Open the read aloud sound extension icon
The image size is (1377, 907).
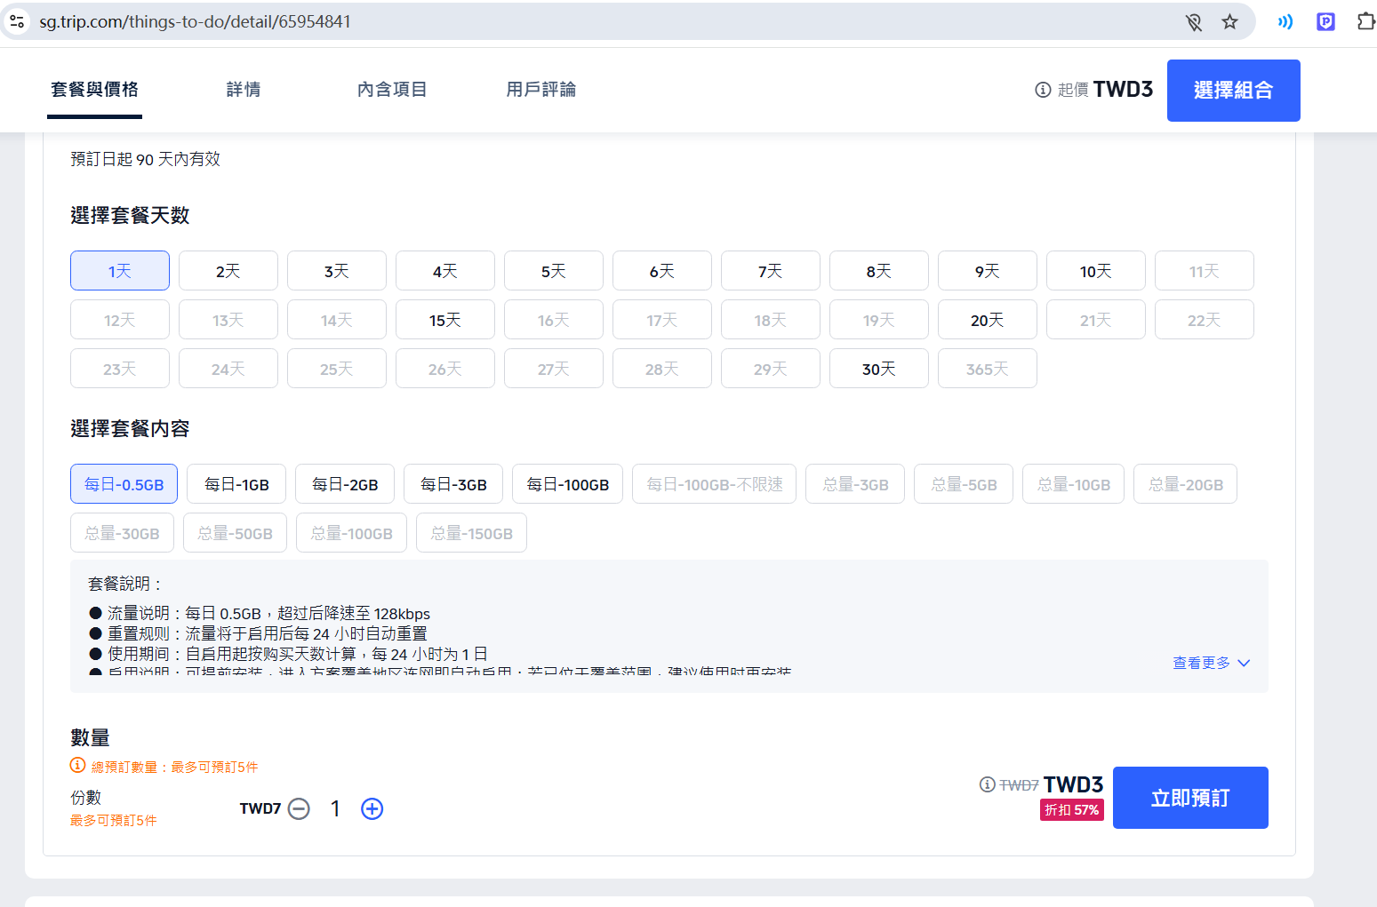click(x=1285, y=21)
